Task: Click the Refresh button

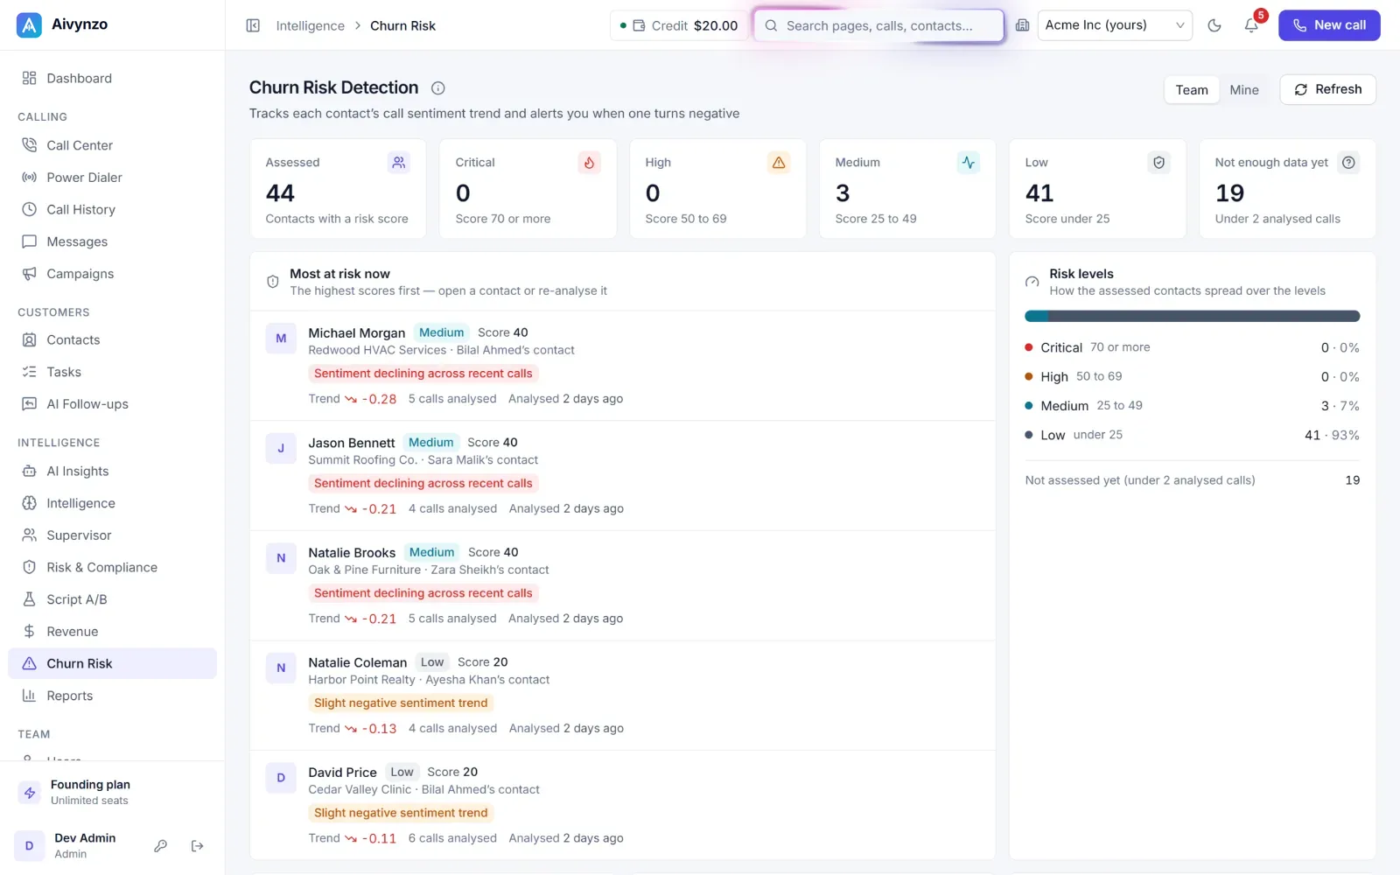Action: click(1327, 89)
